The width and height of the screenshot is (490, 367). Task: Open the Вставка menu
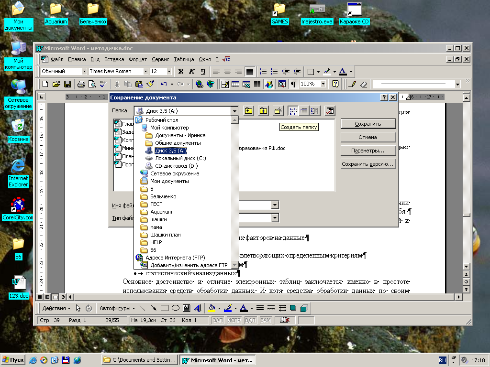pyautogui.click(x=114, y=59)
